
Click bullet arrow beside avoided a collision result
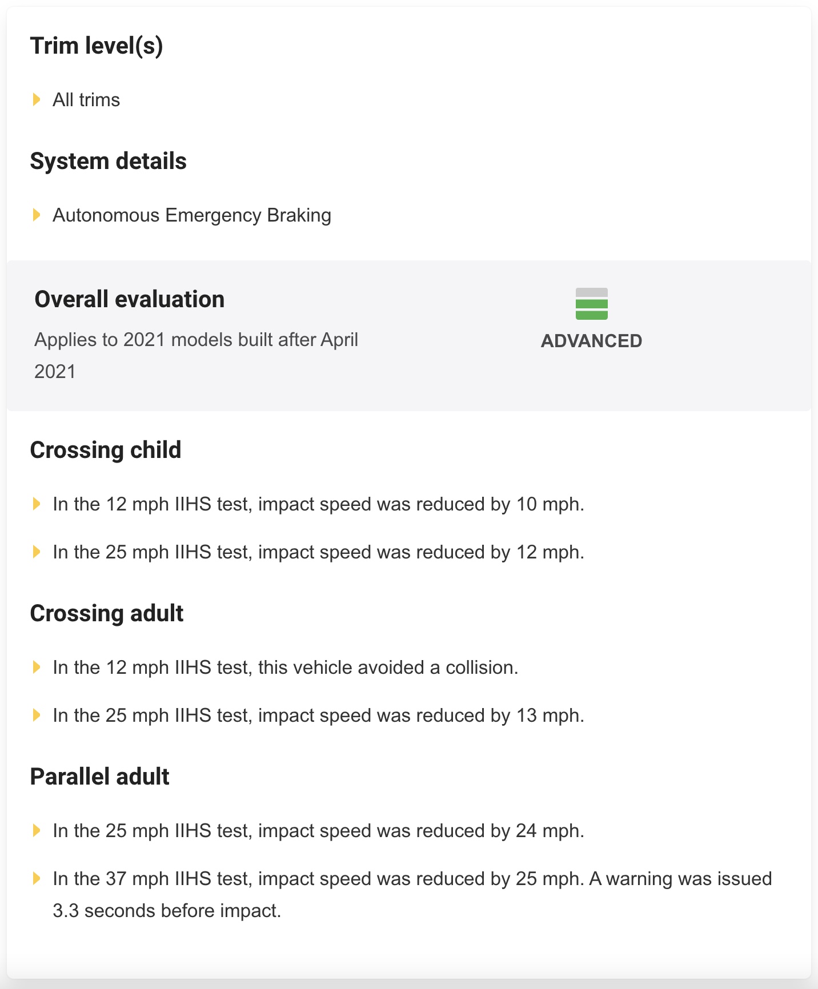(37, 668)
